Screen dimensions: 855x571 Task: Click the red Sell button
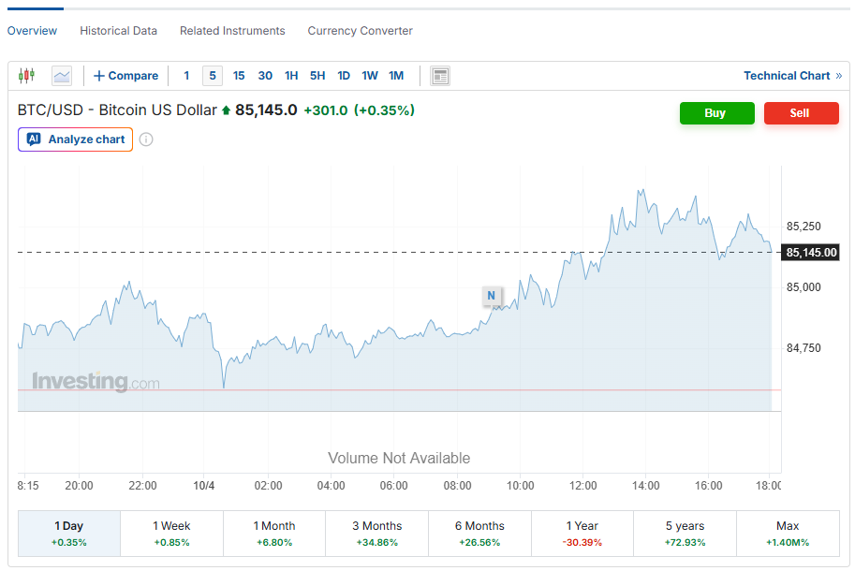(x=801, y=112)
